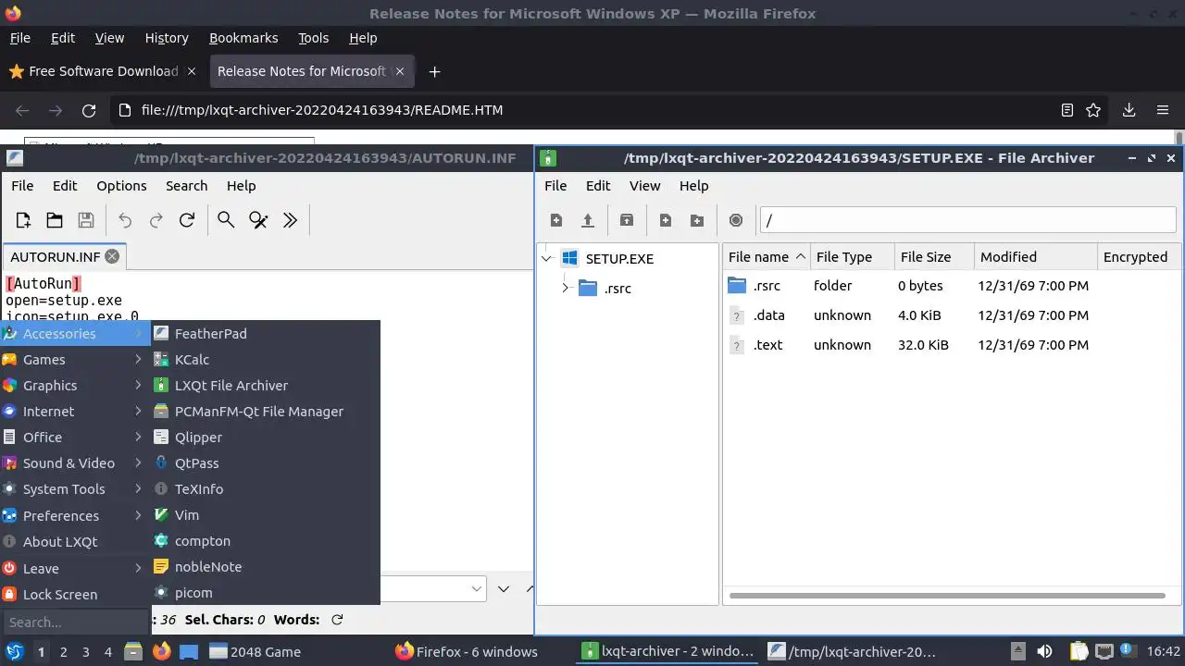
Task: Click the Save icon in FeatherPad toolbar
Action: coord(86,220)
